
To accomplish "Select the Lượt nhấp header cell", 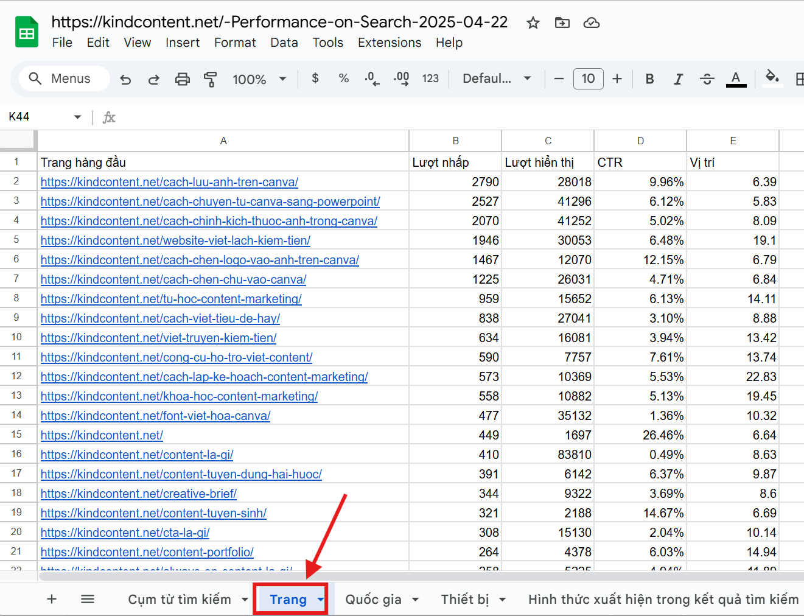I will pos(455,163).
